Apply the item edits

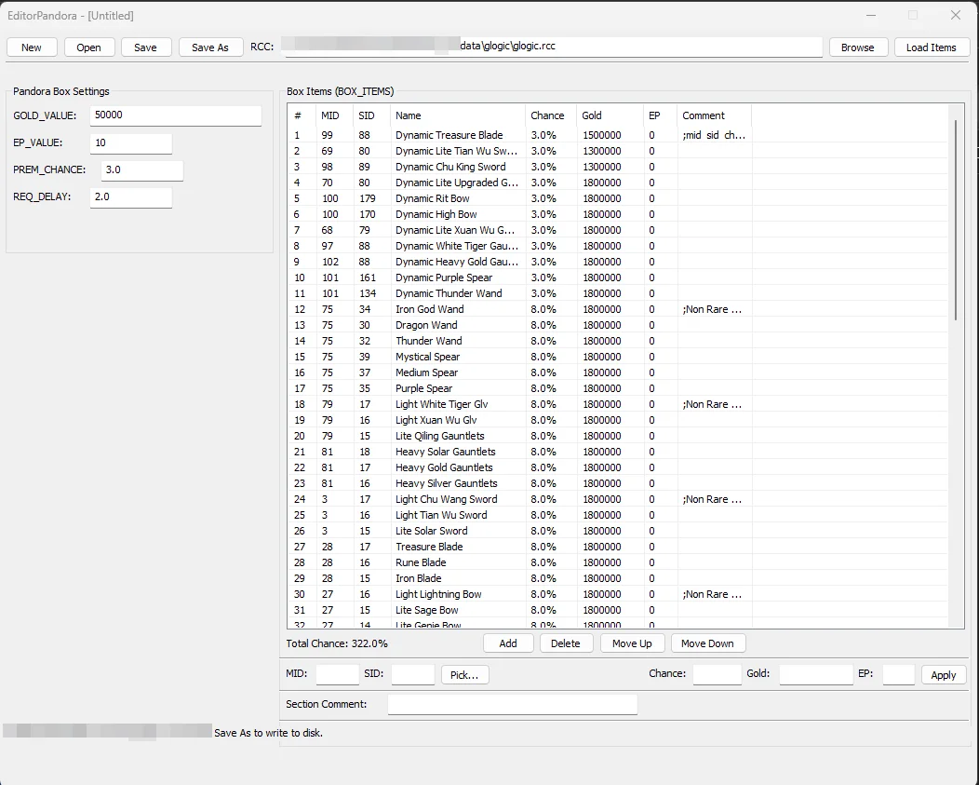pyautogui.click(x=944, y=675)
